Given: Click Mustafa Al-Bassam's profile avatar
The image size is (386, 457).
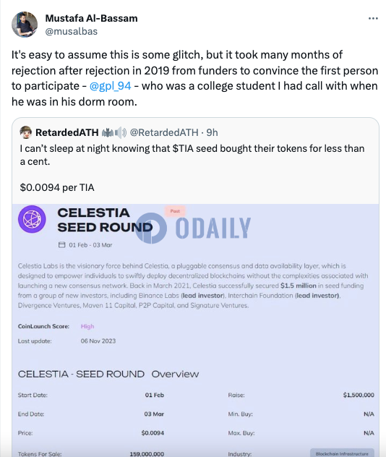Looking at the screenshot, I should point(25,25).
